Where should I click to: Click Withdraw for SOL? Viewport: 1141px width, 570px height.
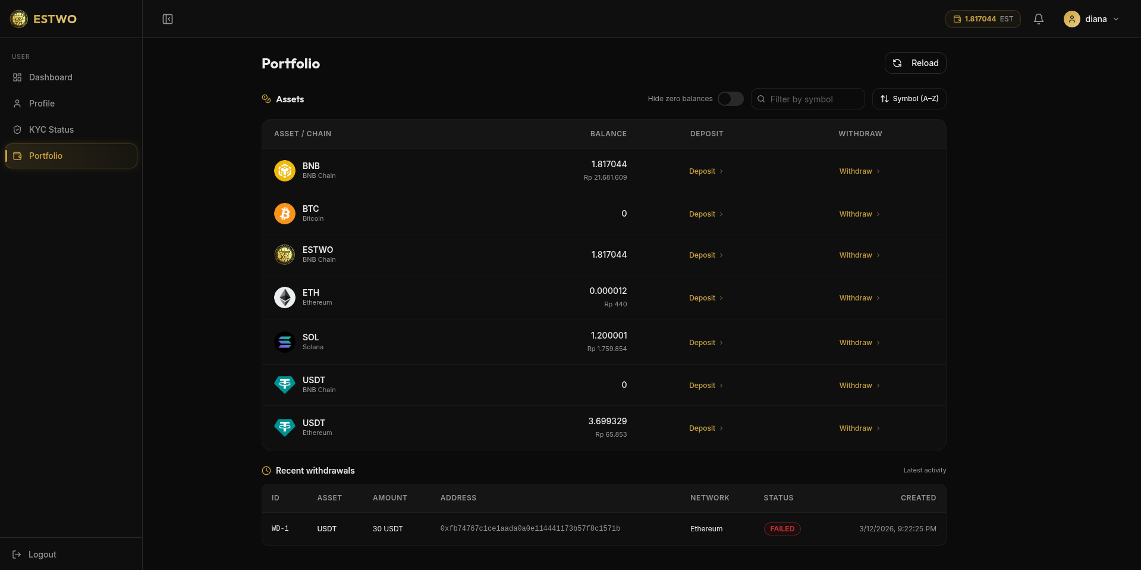pos(859,343)
